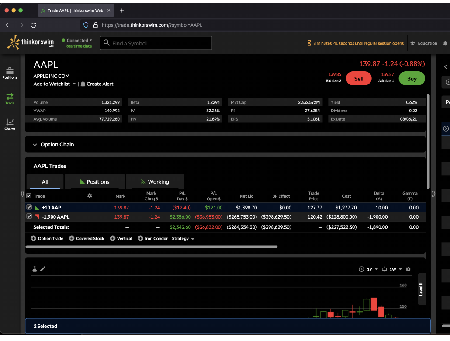Click the P/L Open $ column header
The image size is (450, 341).
pyautogui.click(x=214, y=196)
